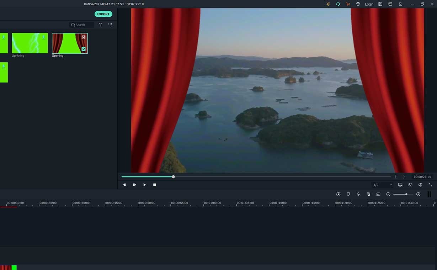Click the Login link in title bar
The image size is (437, 270).
point(369,4)
